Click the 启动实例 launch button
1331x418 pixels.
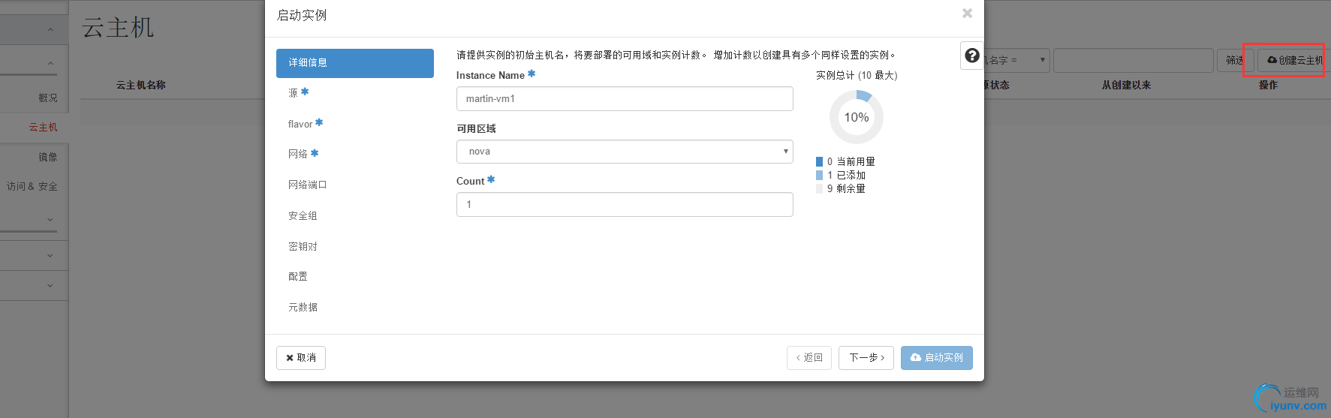click(936, 358)
